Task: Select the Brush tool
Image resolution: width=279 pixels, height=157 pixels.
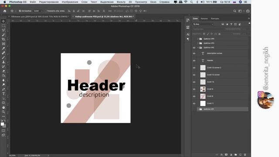Action: [3, 58]
